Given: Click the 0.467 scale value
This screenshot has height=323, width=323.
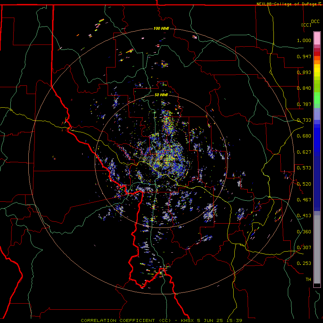Looking at the screenshot, I should pyautogui.click(x=304, y=200).
